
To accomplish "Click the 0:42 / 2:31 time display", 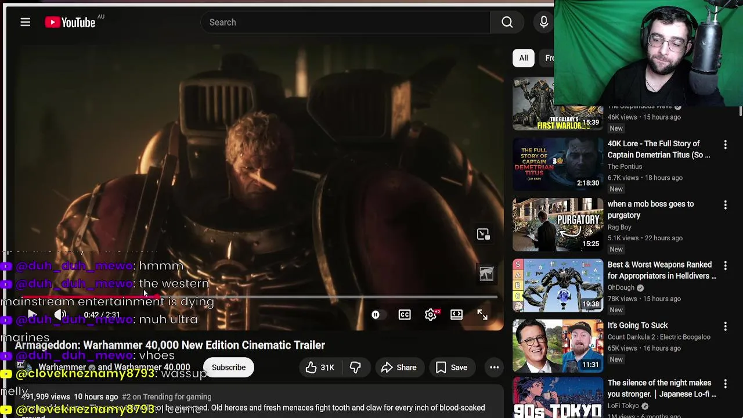I will (x=102, y=315).
